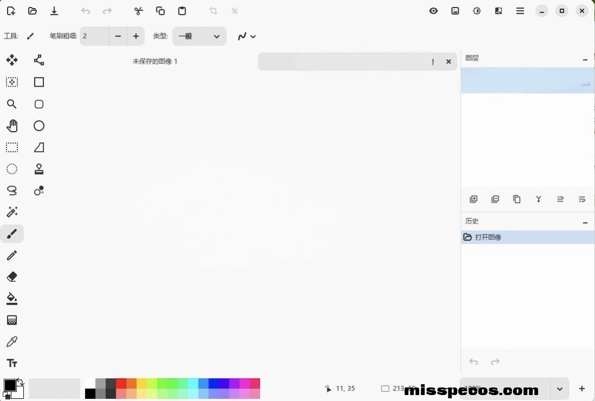595x401 pixels.
Task: Select the Paint Bucket fill tool
Action: point(12,299)
